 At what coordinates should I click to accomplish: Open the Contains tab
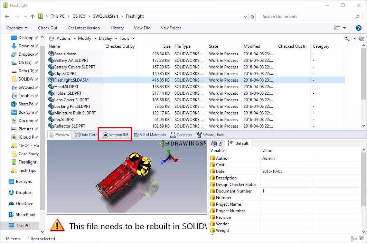pyautogui.click(x=181, y=135)
